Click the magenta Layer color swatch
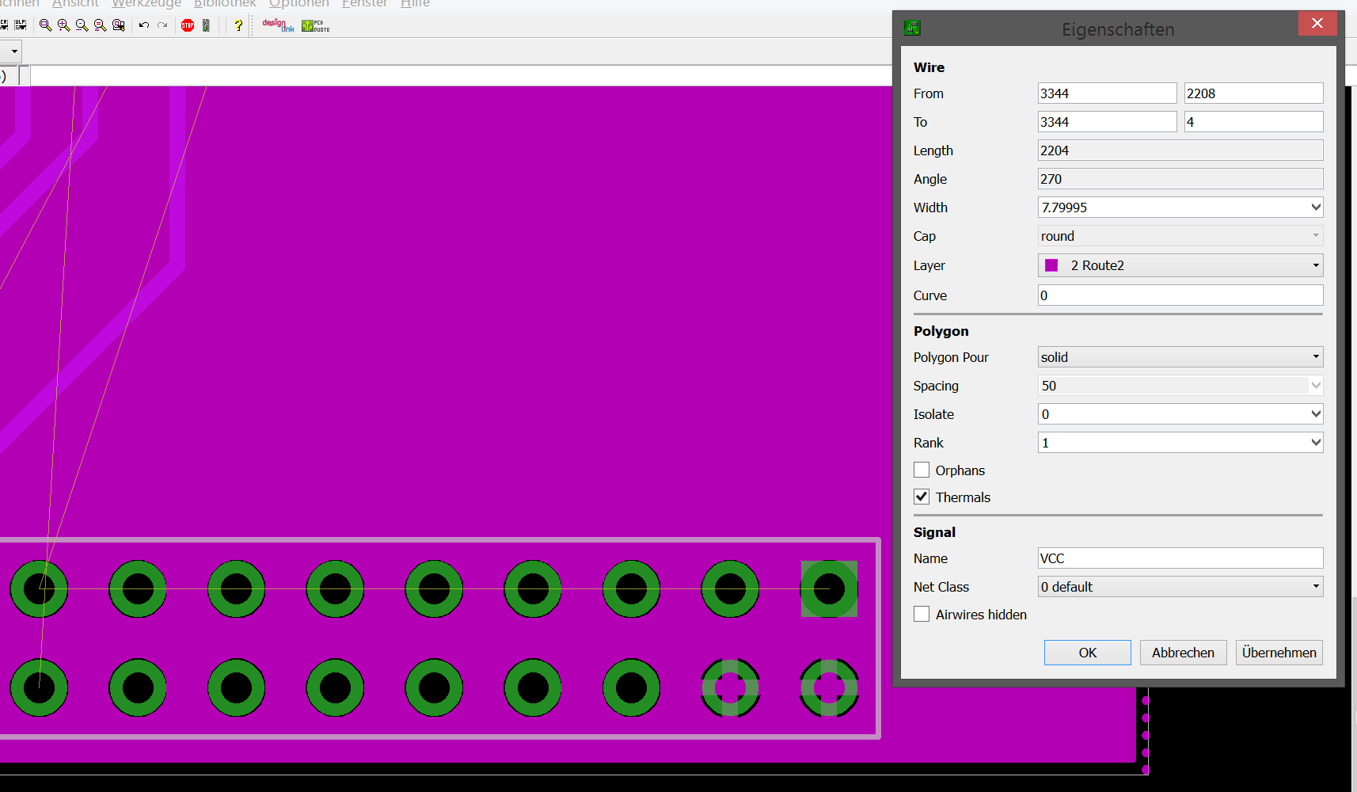The image size is (1357, 792). coord(1051,265)
